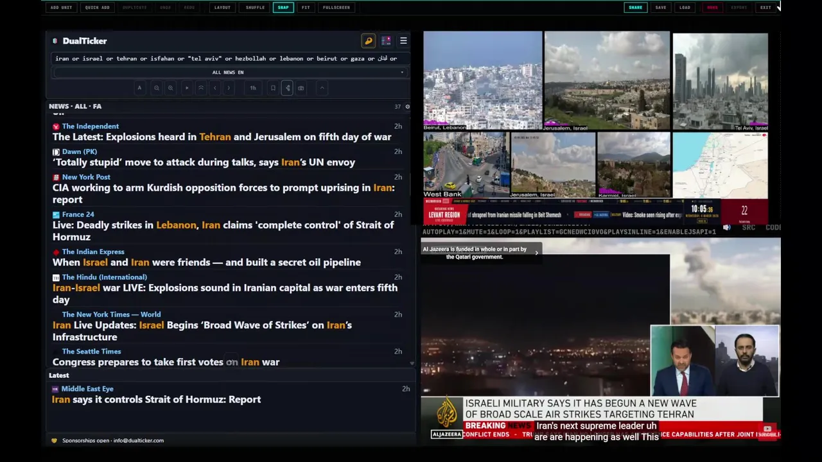Click the red button next to LOAD
This screenshot has height=462, width=822.
coord(712,7)
